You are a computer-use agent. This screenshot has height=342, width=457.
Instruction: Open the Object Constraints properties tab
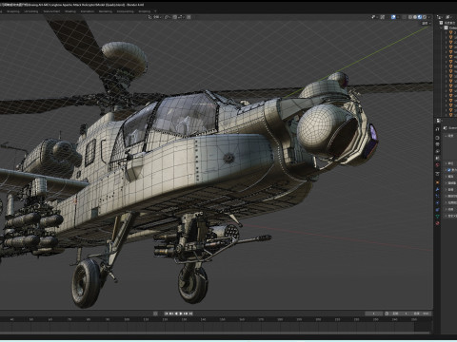437,210
